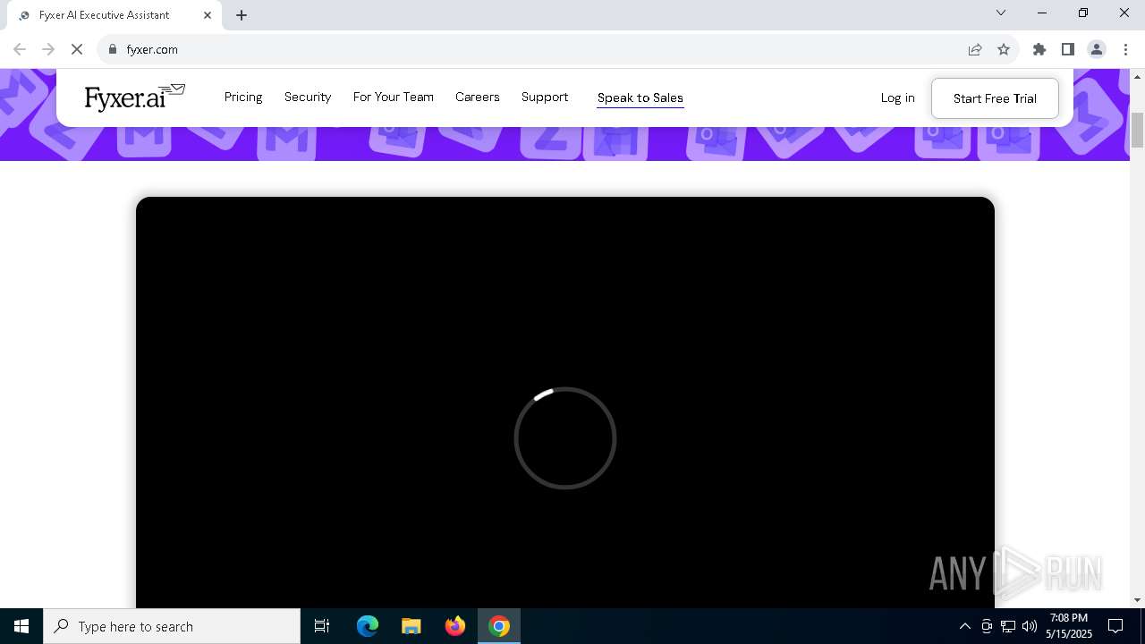Viewport: 1145px width, 644px height.
Task: Open File Explorer from taskbar
Action: click(x=411, y=626)
